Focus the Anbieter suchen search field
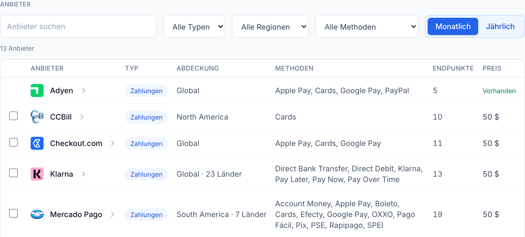This screenshot has width=525, height=237. [78, 26]
